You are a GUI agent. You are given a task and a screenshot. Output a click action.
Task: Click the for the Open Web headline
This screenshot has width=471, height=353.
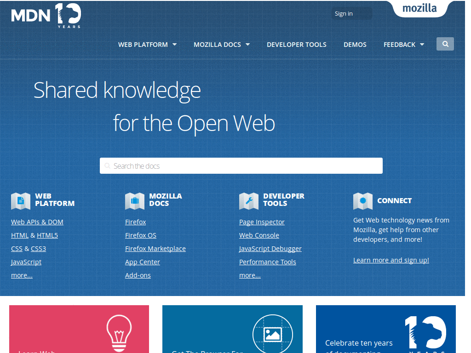click(194, 123)
